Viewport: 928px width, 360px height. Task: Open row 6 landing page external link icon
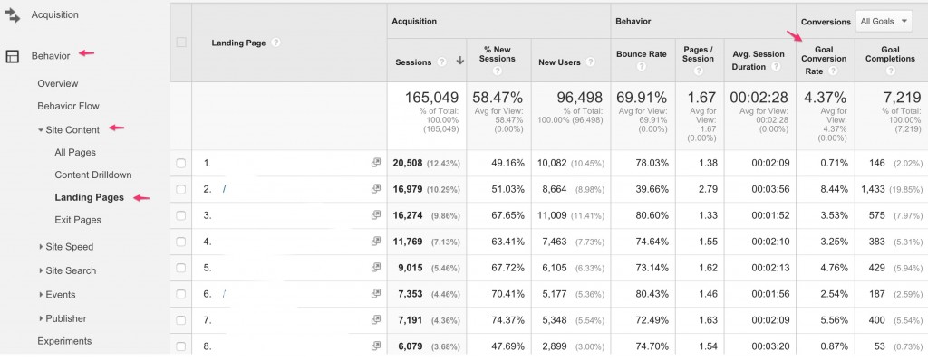coord(376,293)
